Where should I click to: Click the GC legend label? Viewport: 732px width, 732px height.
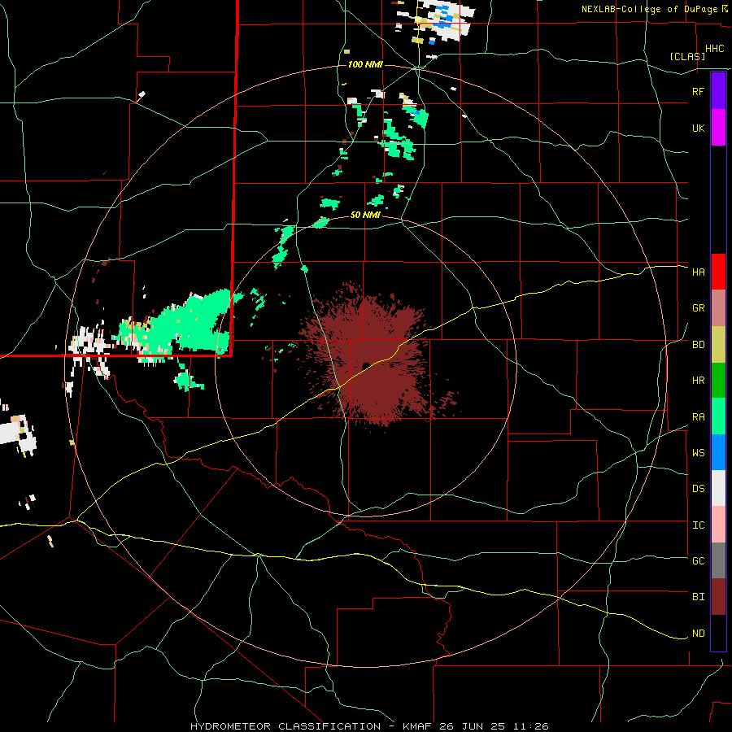(698, 561)
